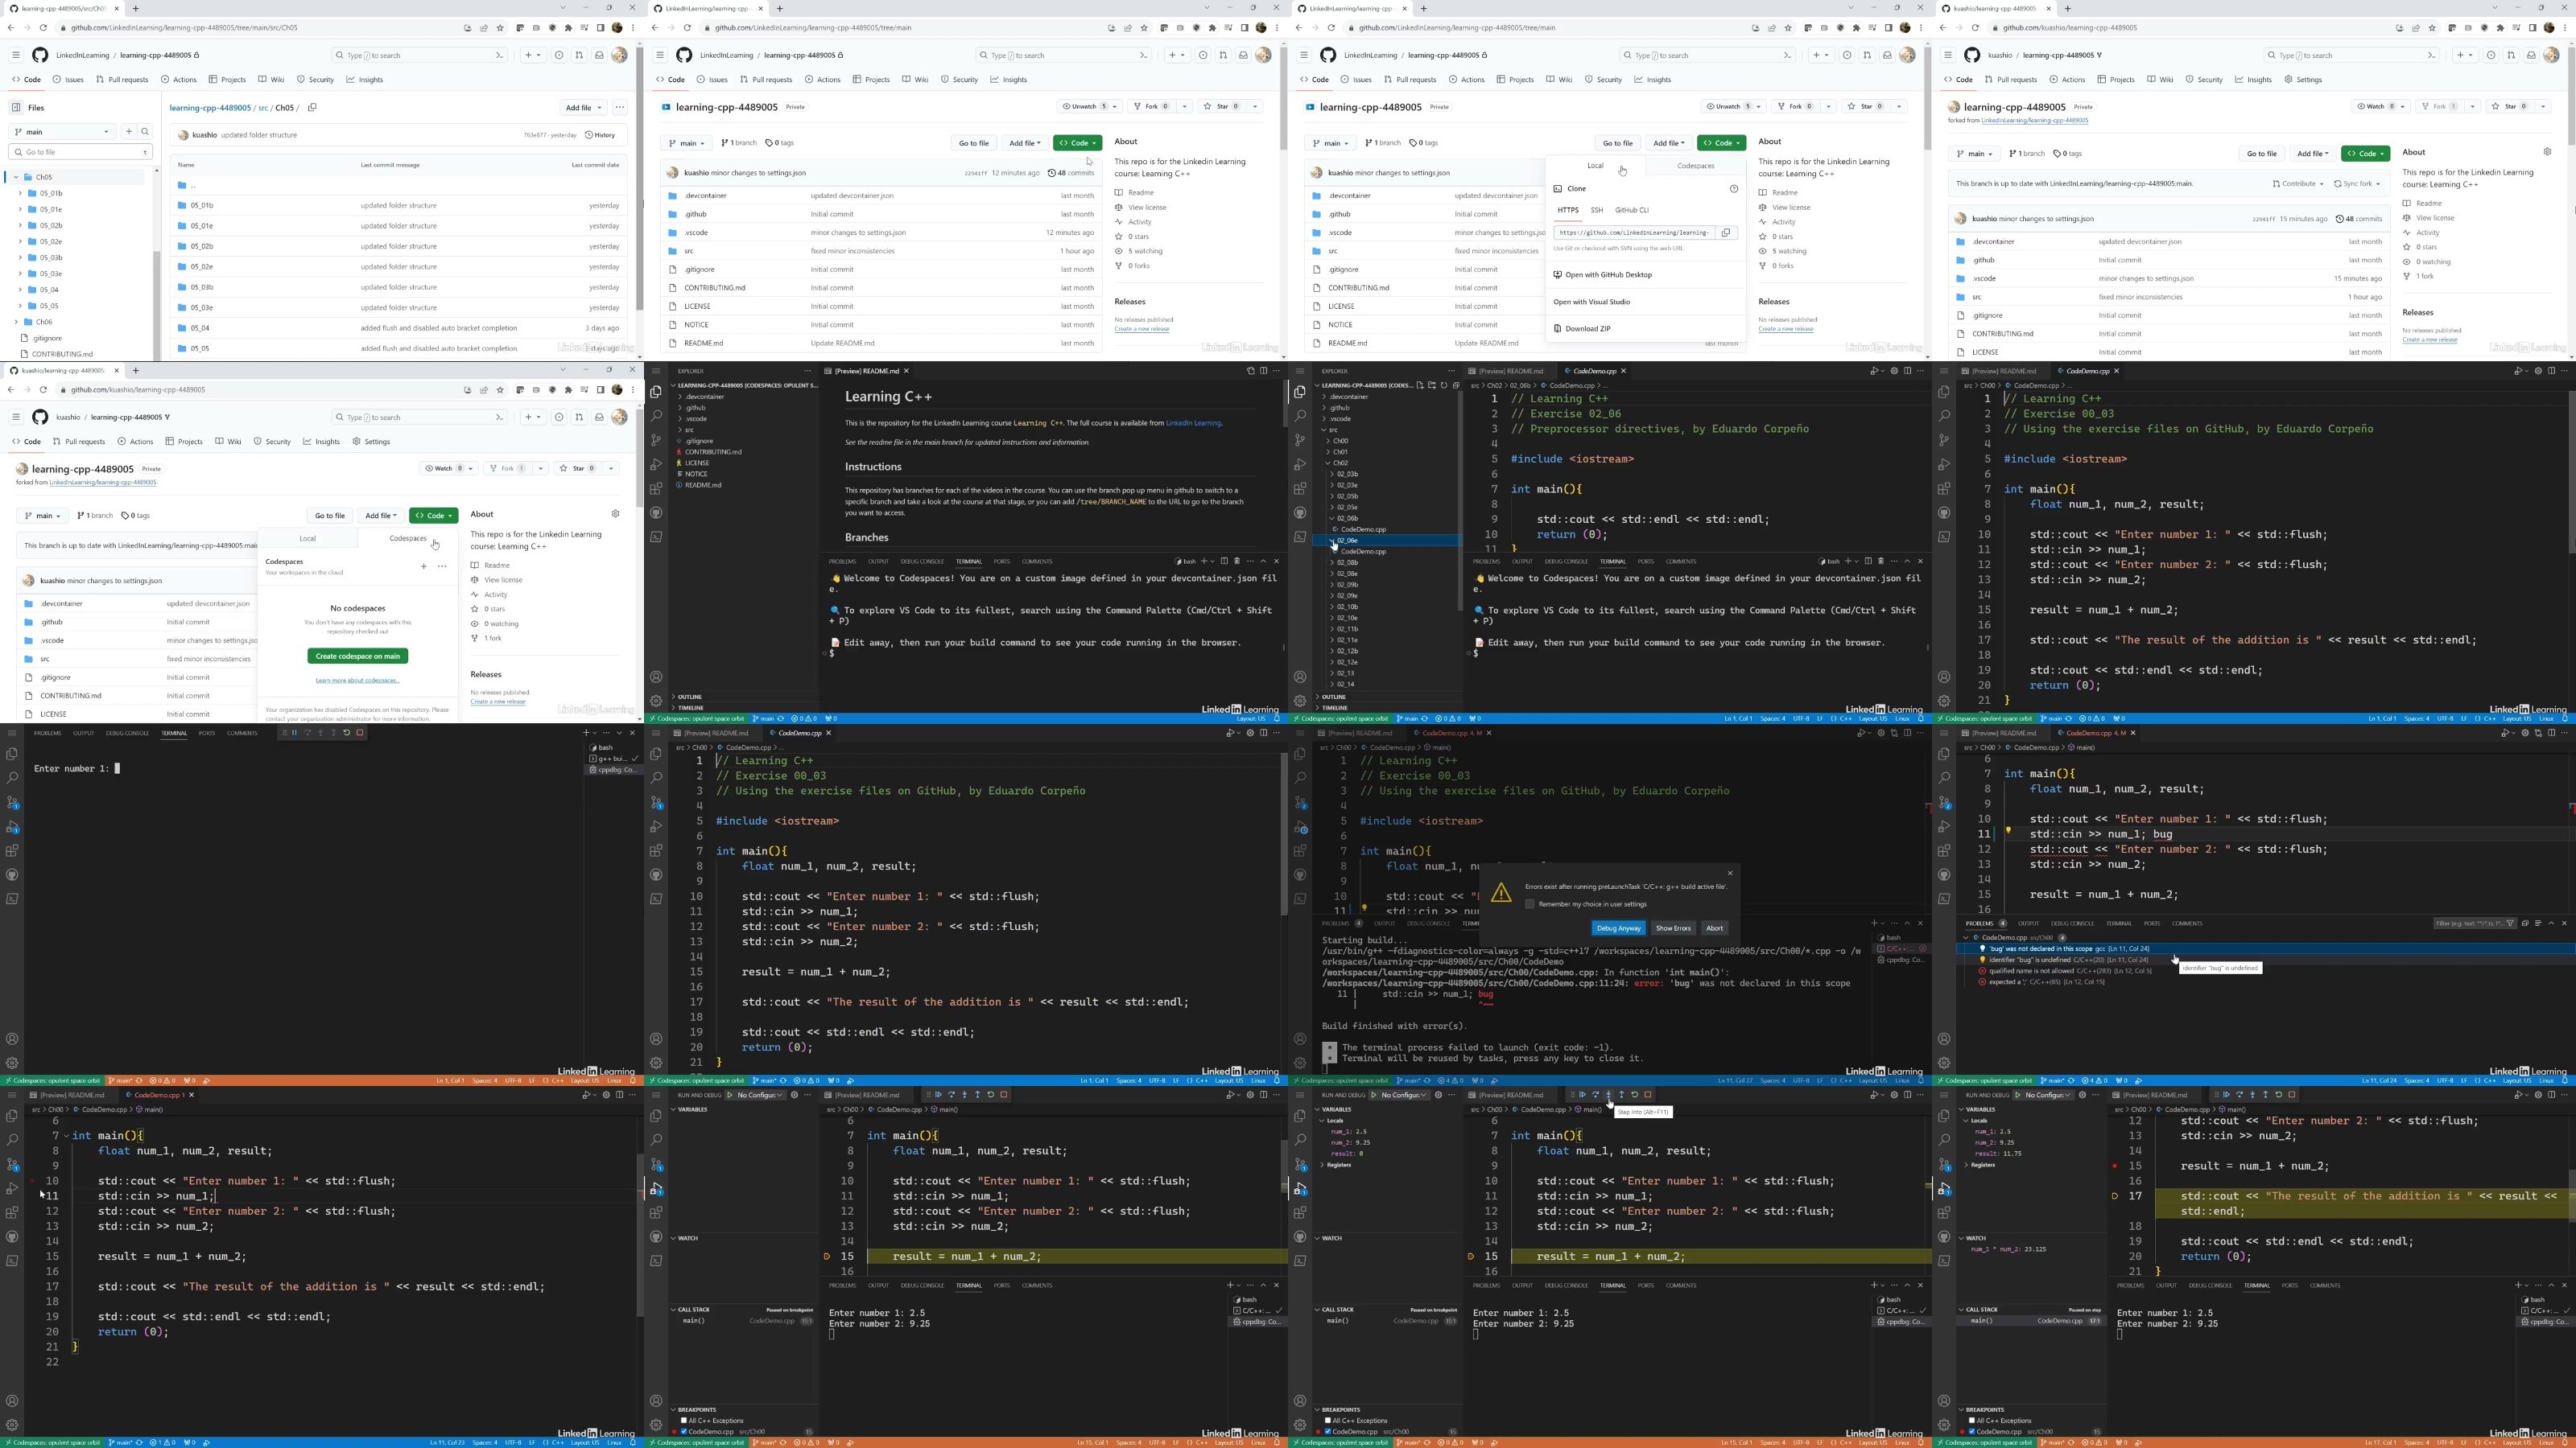Viewport: 2576px width, 1448px height.
Task: Tick All C++ Exceptions in Step Into tooltip view
Action: tap(1328, 1420)
